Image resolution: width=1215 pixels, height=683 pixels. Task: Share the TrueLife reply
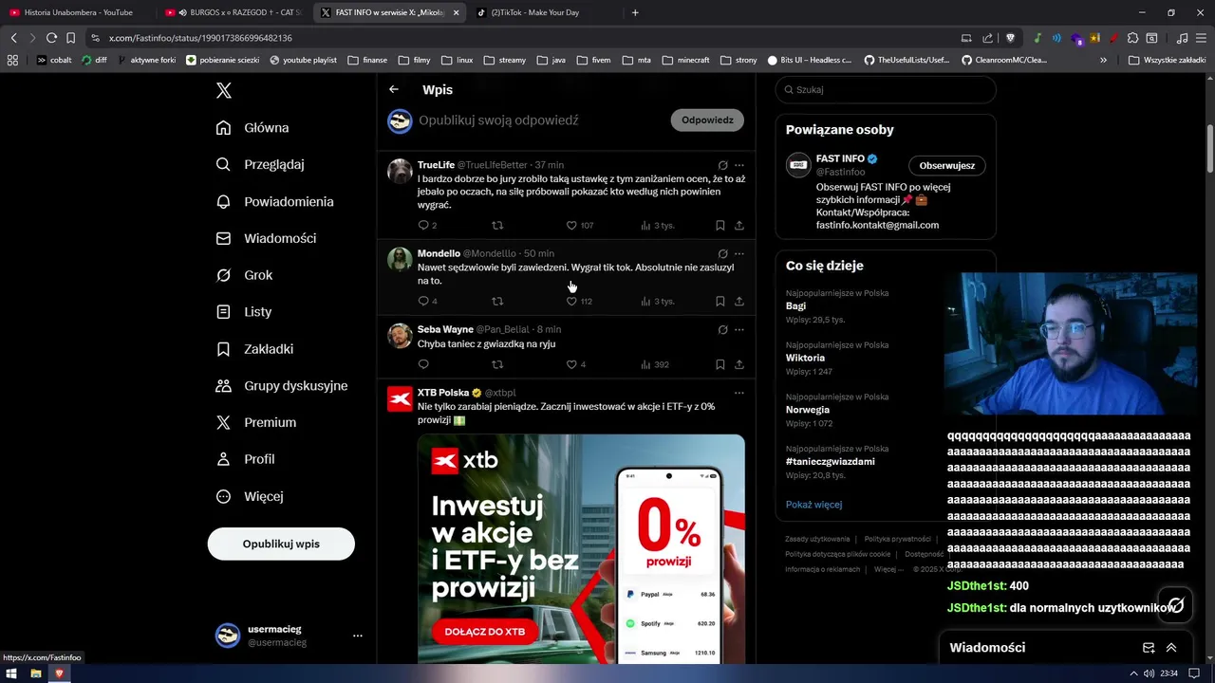click(x=739, y=226)
